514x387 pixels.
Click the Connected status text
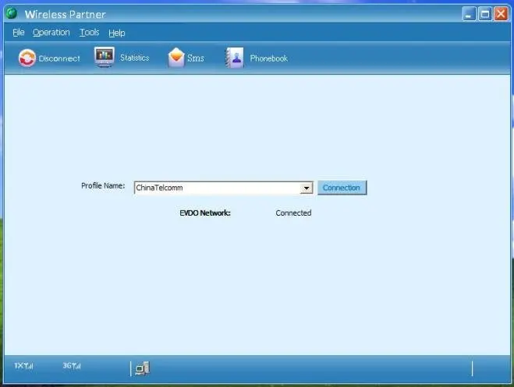pos(293,213)
